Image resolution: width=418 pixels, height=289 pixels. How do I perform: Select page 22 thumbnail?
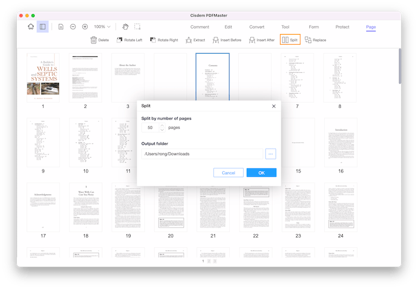(x=256, y=209)
